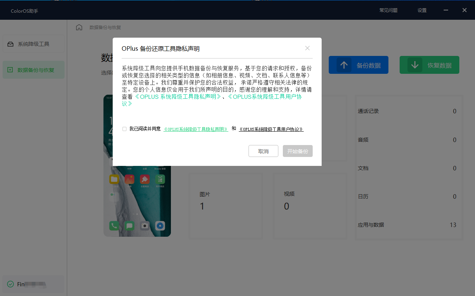The width and height of the screenshot is (475, 296).
Task: Select the 视频 data category card
Action: [x=310, y=205]
